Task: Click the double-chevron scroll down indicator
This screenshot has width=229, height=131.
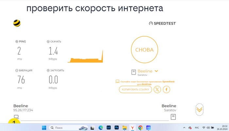Action: [199, 109]
